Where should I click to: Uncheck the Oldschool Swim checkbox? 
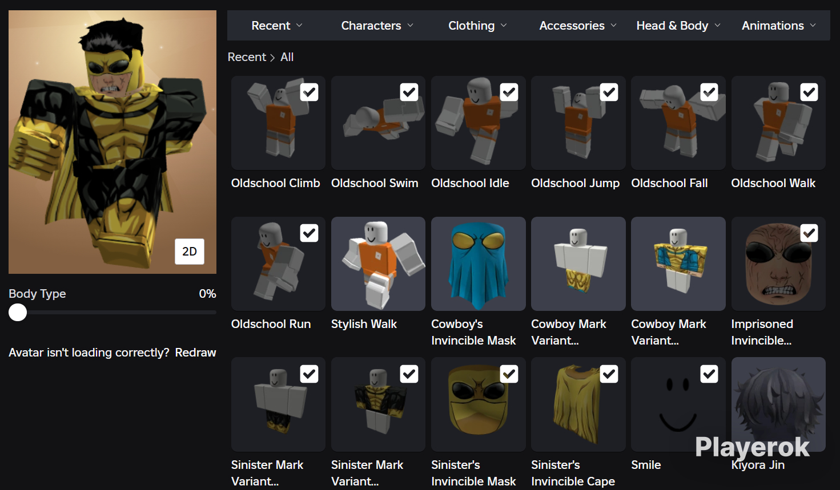(409, 92)
